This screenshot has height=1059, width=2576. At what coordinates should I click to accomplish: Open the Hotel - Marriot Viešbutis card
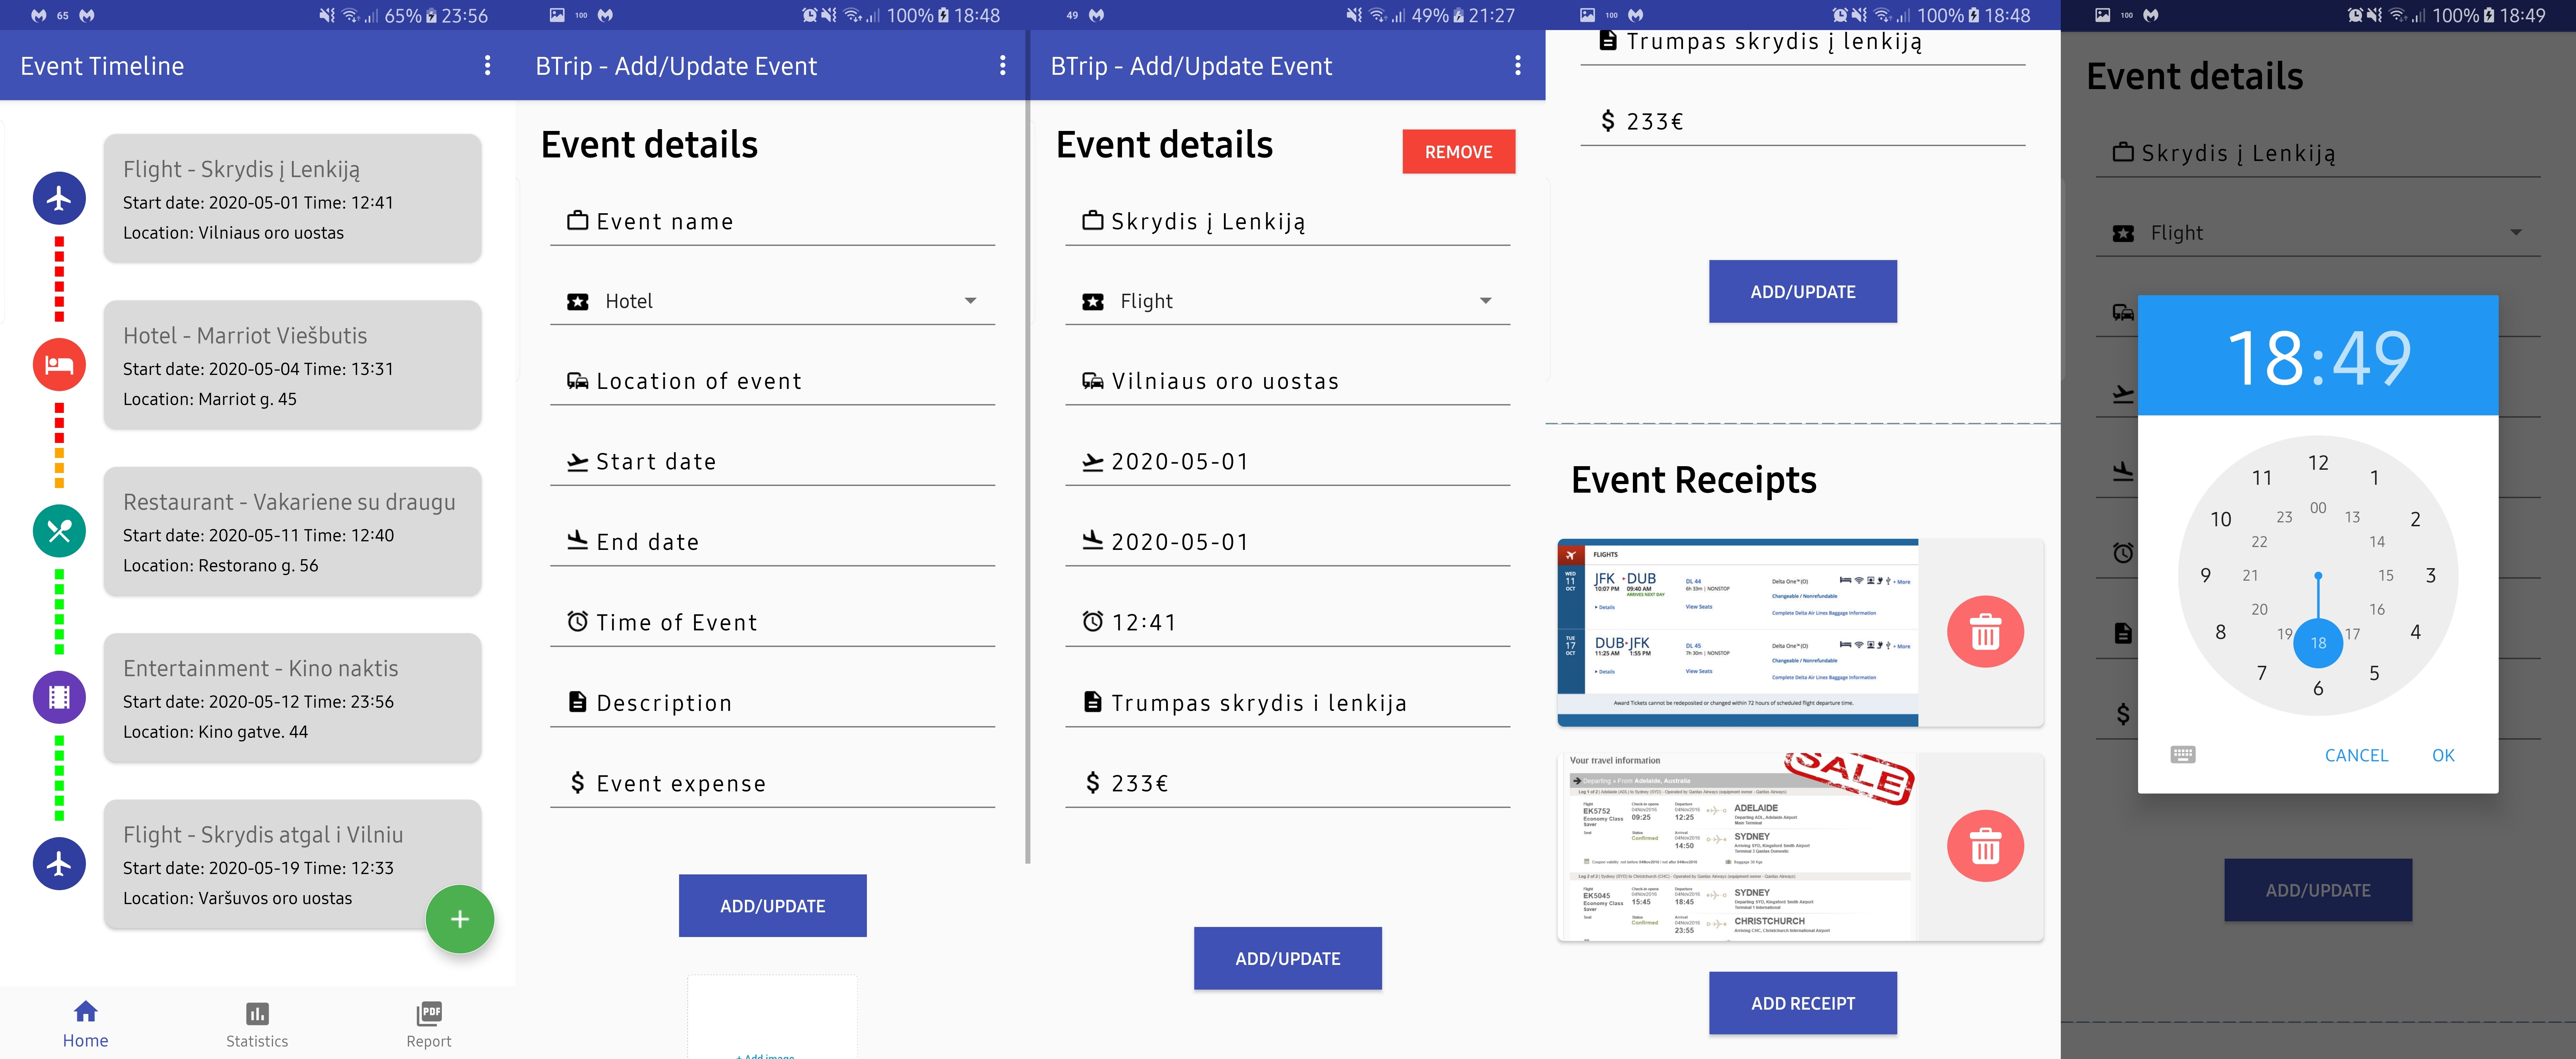pyautogui.click(x=292, y=365)
